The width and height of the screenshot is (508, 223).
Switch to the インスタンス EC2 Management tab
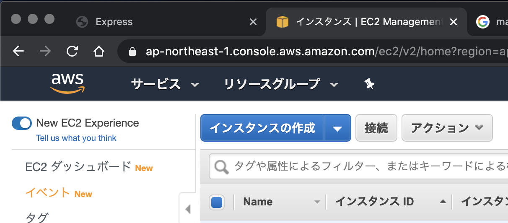(x=367, y=22)
